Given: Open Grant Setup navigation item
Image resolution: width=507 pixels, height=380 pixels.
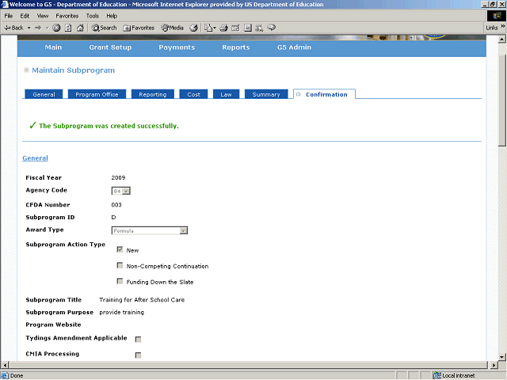Looking at the screenshot, I should 110,47.
